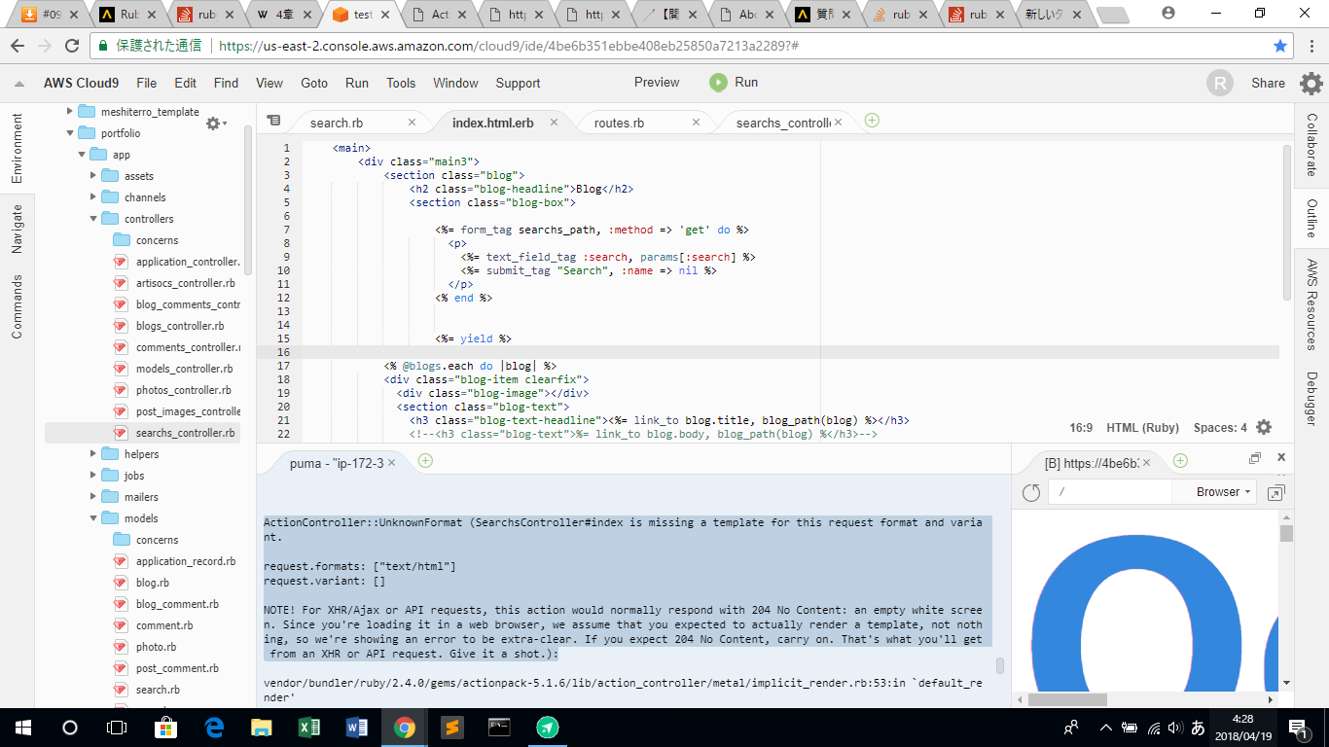Expand the jobs folder
1329x747 pixels.
(93, 476)
